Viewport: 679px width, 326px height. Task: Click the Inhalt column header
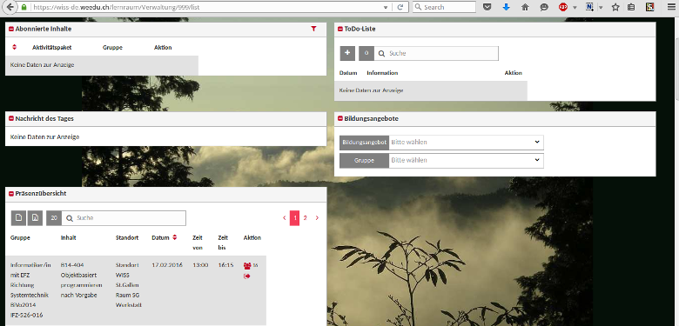click(x=69, y=238)
